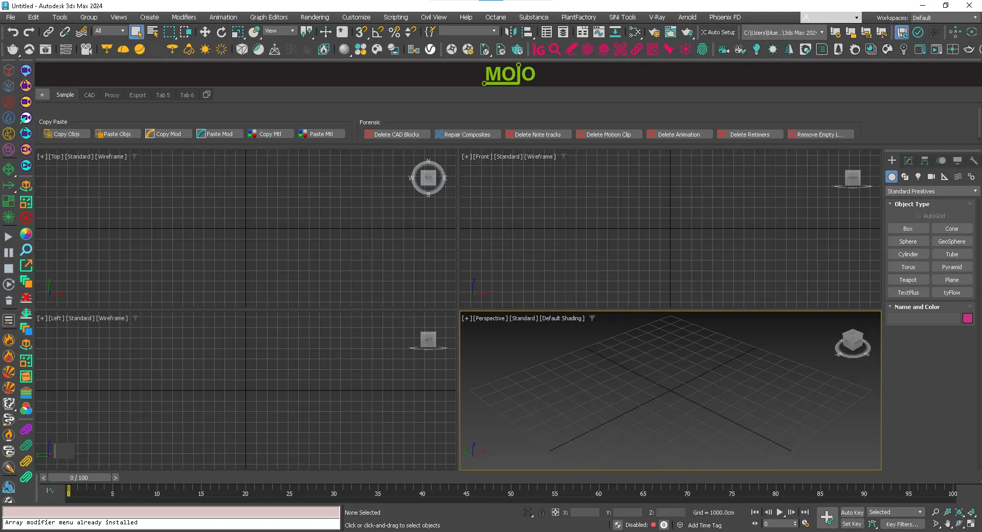
Task: Open the selection filter All dropdown
Action: coord(109,31)
